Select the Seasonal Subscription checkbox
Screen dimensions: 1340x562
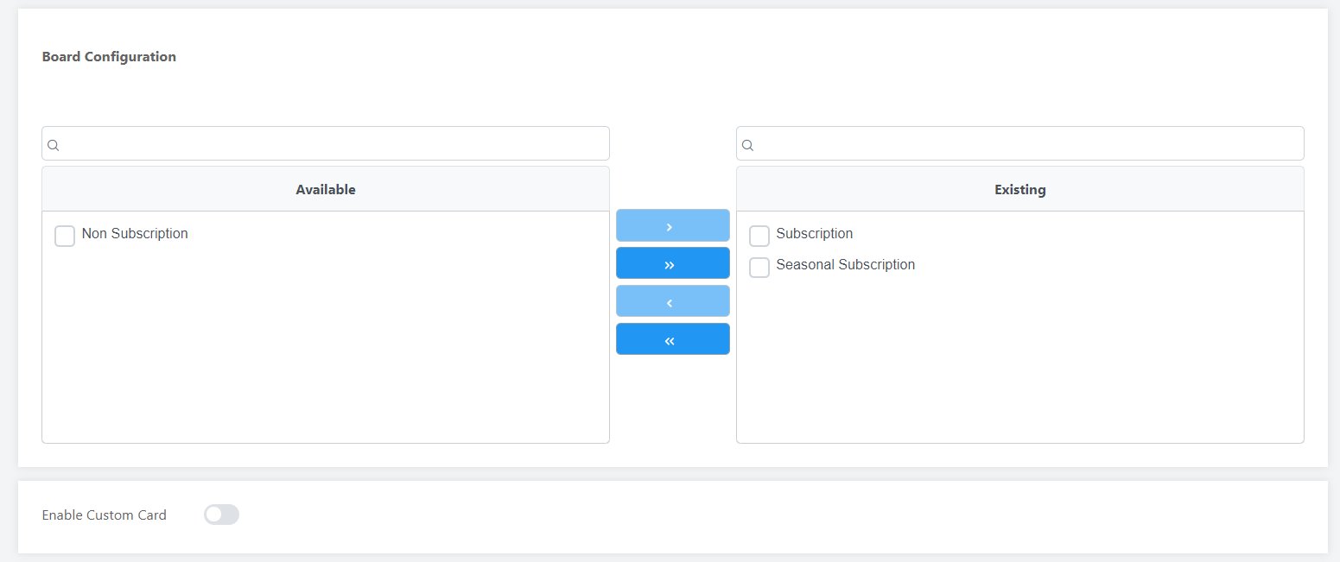click(x=759, y=267)
